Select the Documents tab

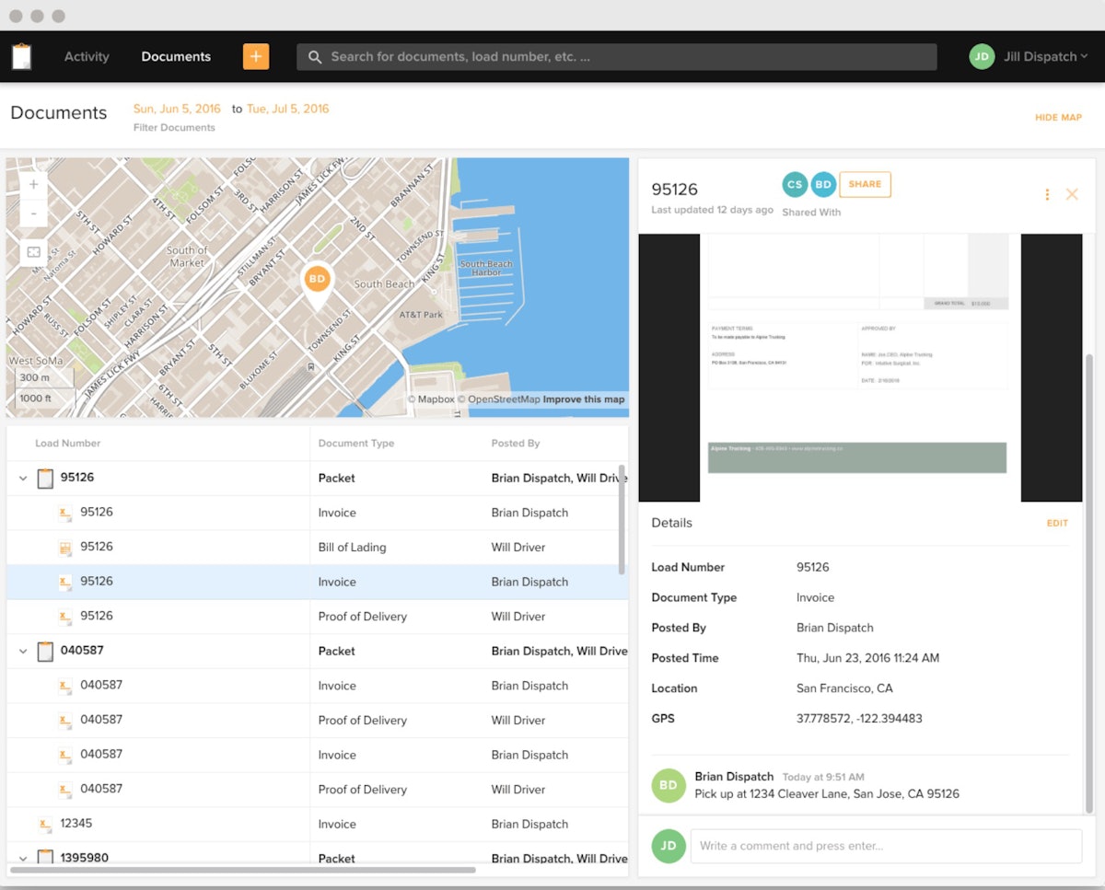click(175, 56)
